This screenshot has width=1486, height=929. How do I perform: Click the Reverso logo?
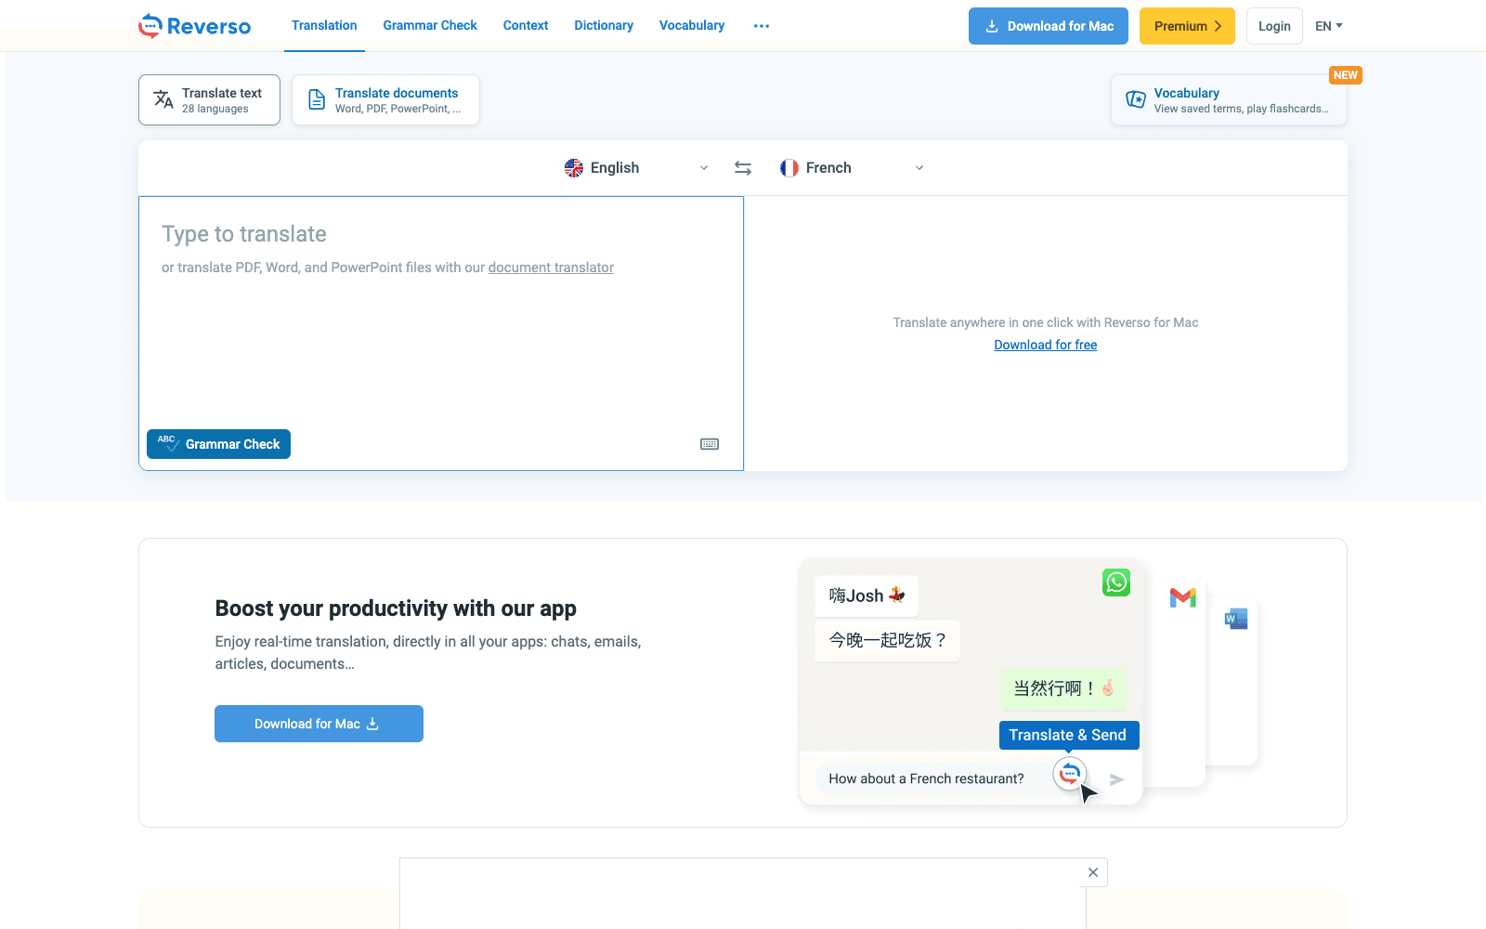point(194,26)
